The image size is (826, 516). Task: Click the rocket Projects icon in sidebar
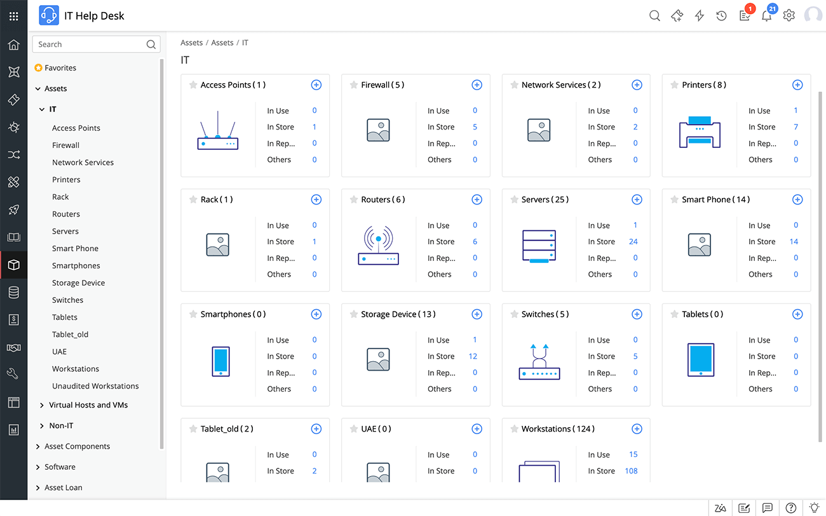(14, 209)
